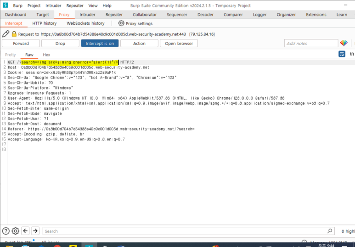Toggle the Intercept is on button
This screenshot has width=355, height=247.
click(x=100, y=43)
